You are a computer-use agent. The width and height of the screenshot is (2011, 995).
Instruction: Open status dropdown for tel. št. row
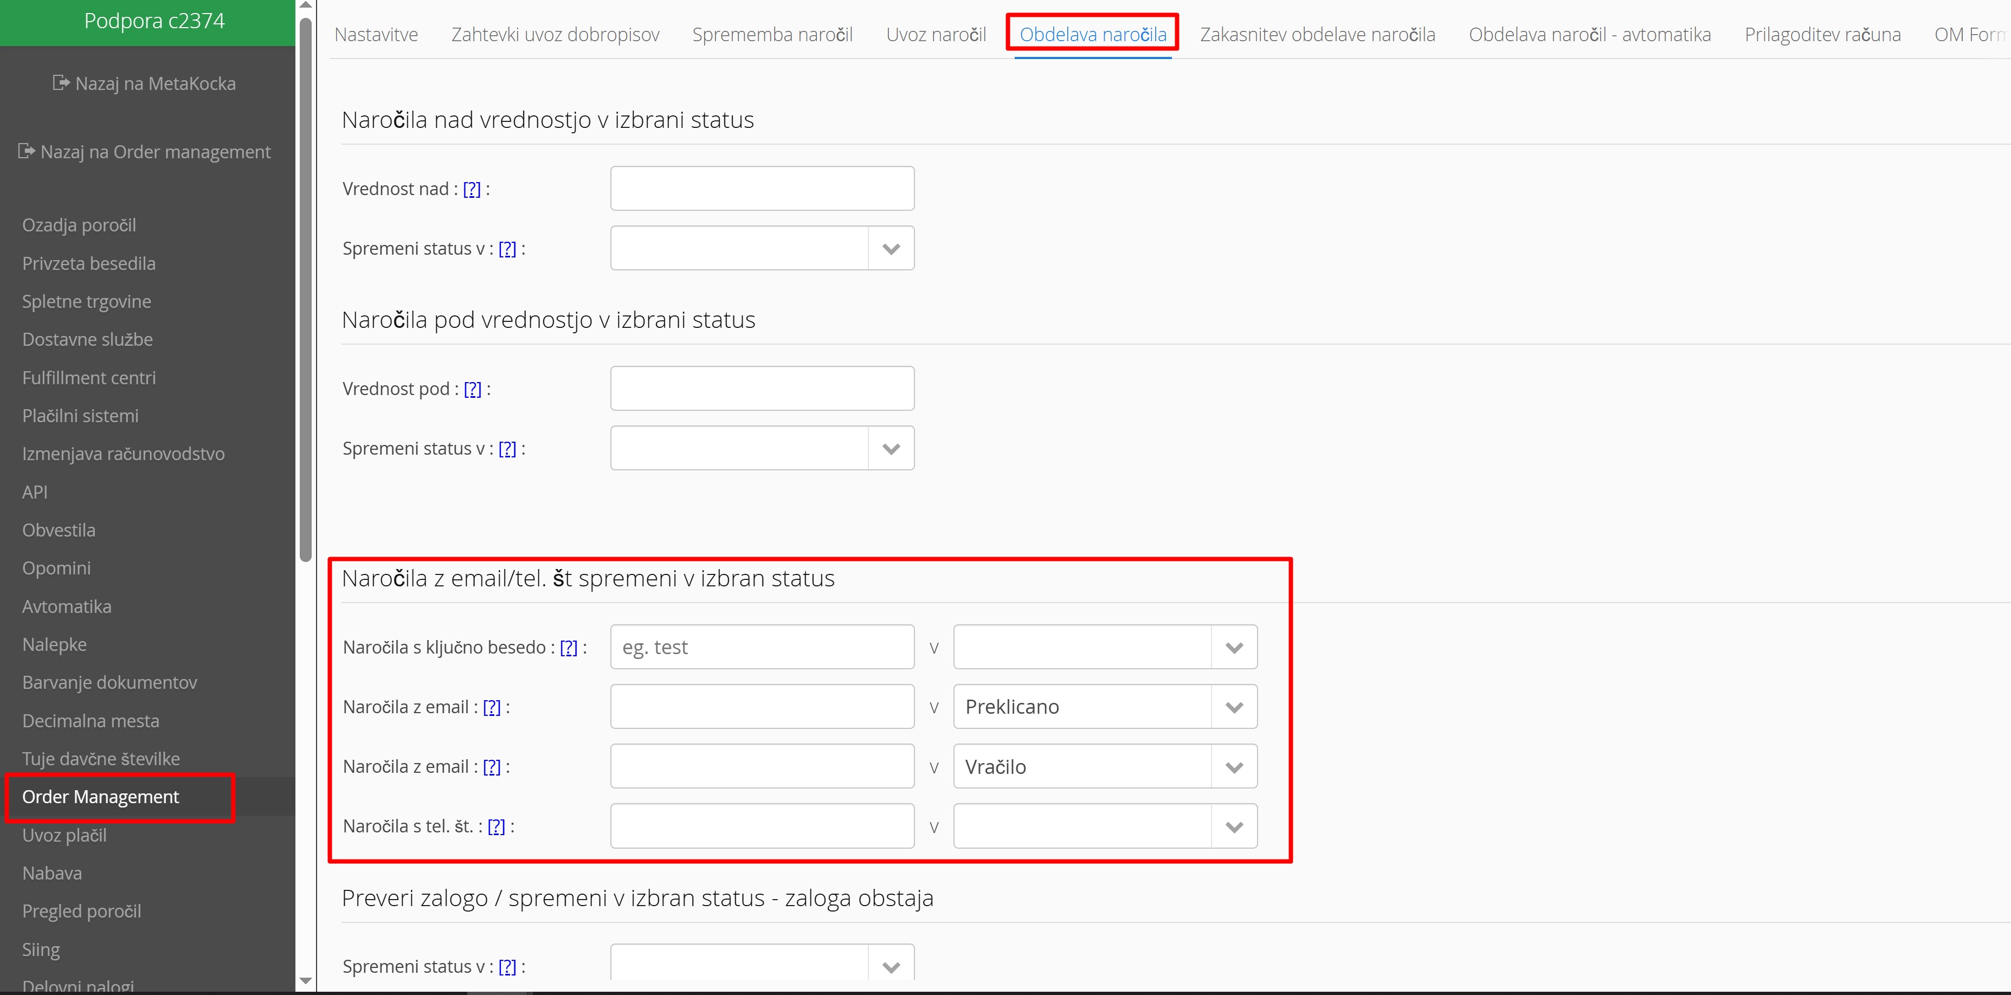pyautogui.click(x=1234, y=826)
